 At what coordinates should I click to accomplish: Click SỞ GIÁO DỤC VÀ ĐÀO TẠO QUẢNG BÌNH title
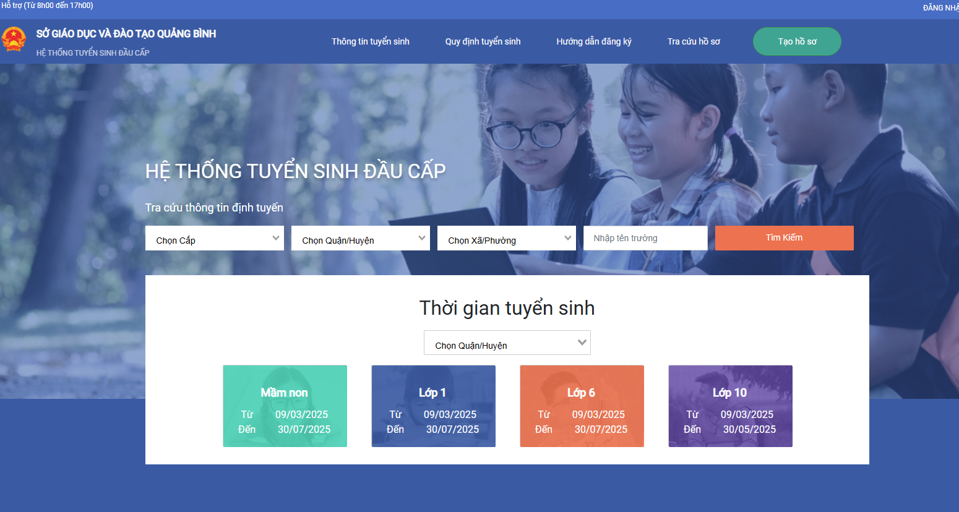126,34
